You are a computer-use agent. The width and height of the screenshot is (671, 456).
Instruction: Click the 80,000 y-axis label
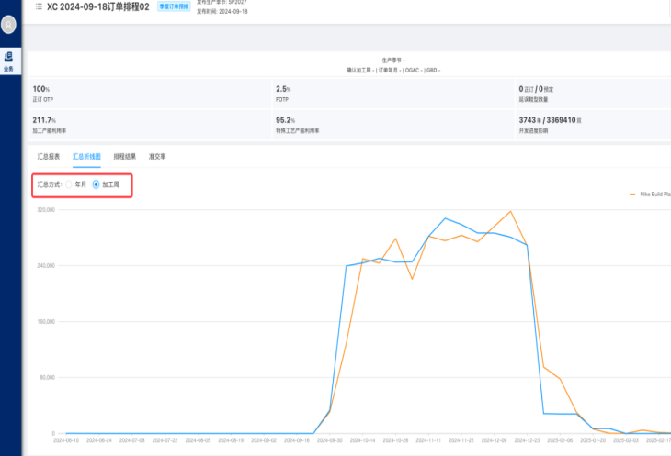[x=48, y=378]
